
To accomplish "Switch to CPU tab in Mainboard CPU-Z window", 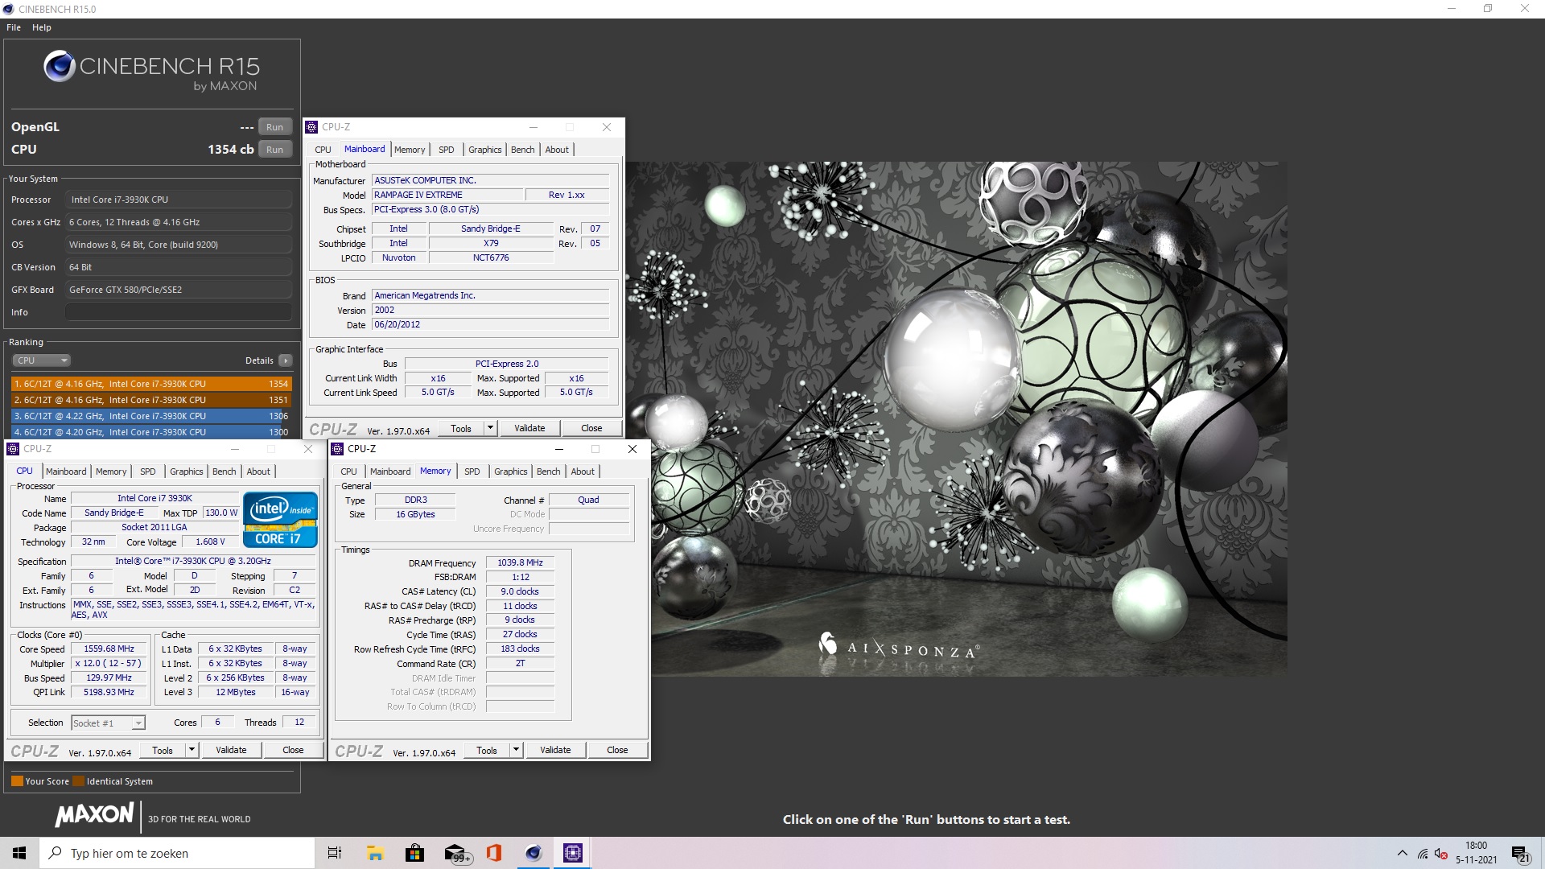I will coord(323,150).
